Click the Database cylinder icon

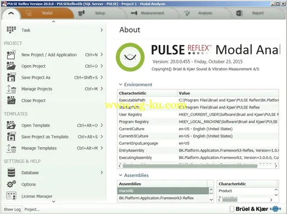coord(11,172)
